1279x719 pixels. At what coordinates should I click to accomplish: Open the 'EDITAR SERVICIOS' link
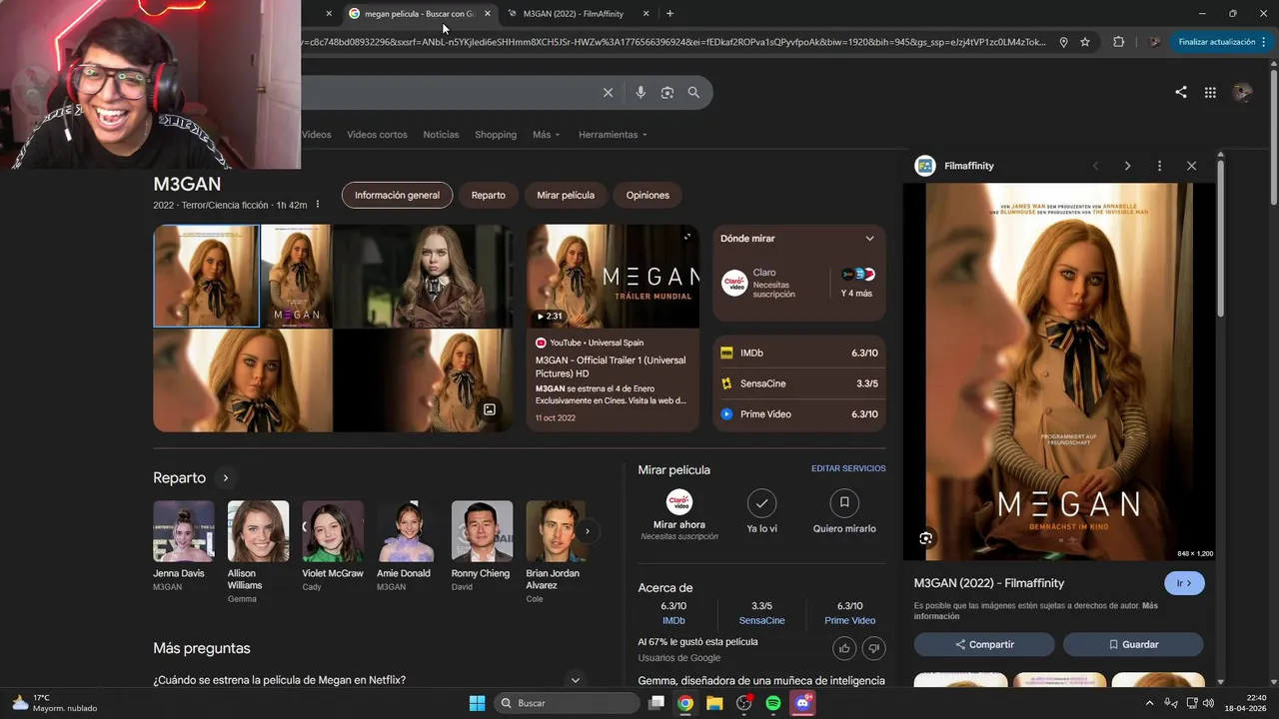pos(848,468)
